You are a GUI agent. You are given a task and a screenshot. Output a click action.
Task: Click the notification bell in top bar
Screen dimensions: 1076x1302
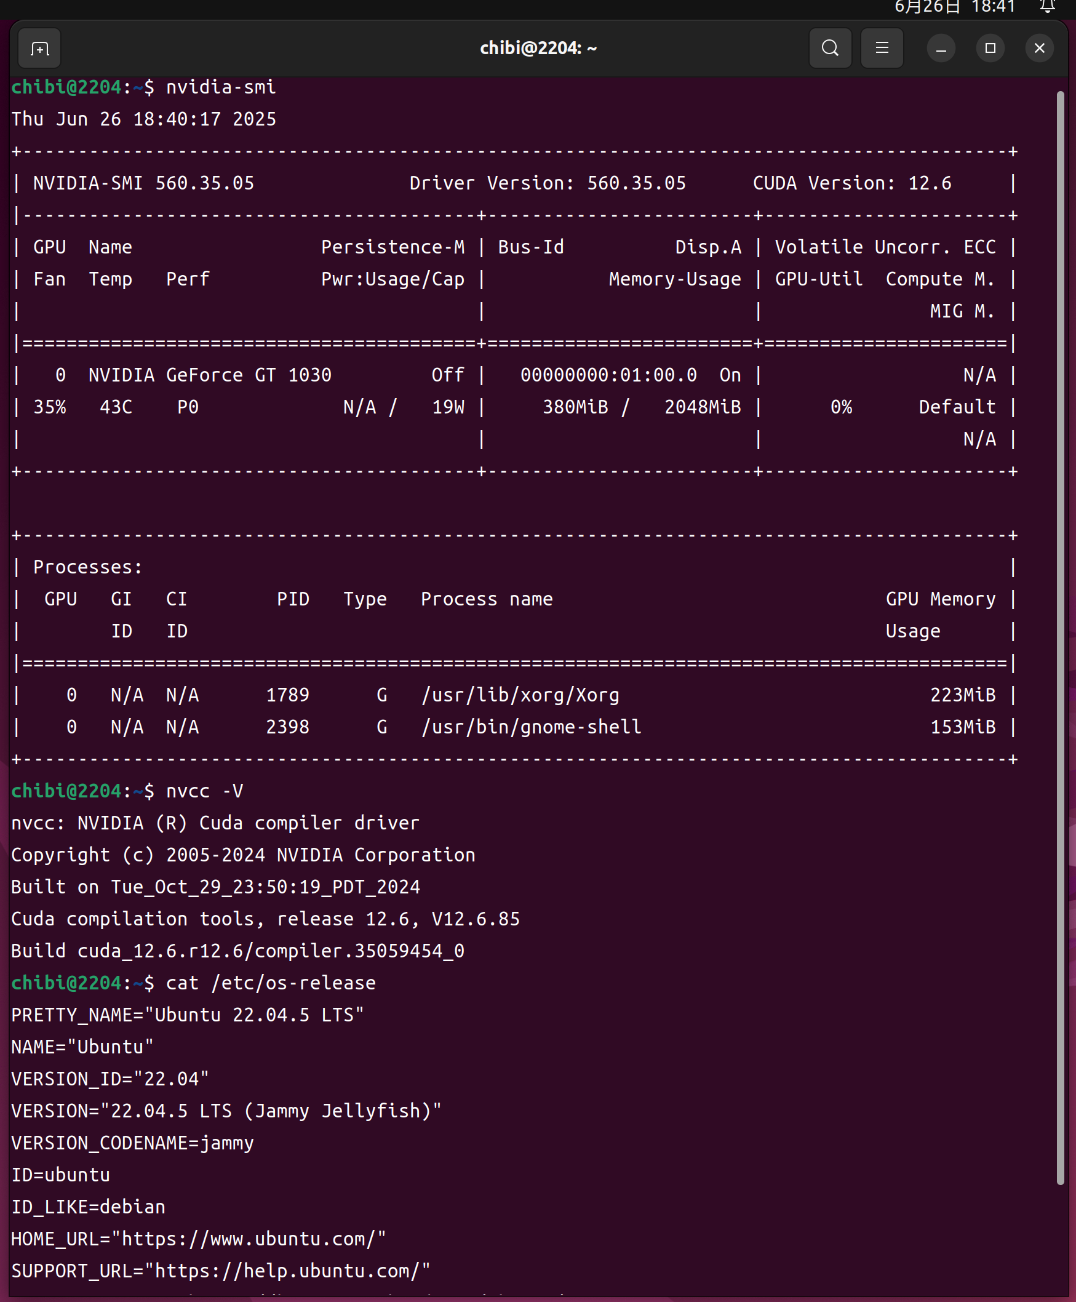[x=1047, y=7]
